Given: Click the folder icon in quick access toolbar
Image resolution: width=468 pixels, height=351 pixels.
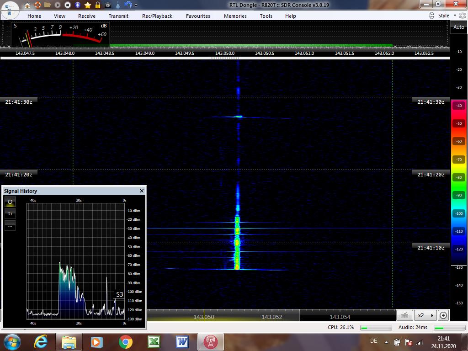Looking at the screenshot, I should tap(48, 5).
